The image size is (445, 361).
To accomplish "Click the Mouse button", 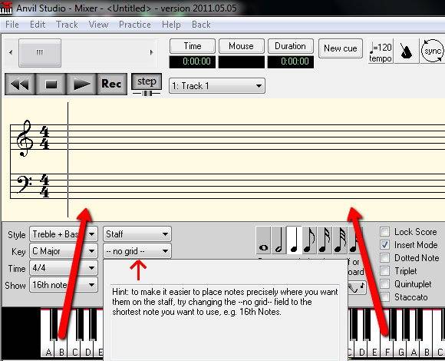I will click(242, 46).
